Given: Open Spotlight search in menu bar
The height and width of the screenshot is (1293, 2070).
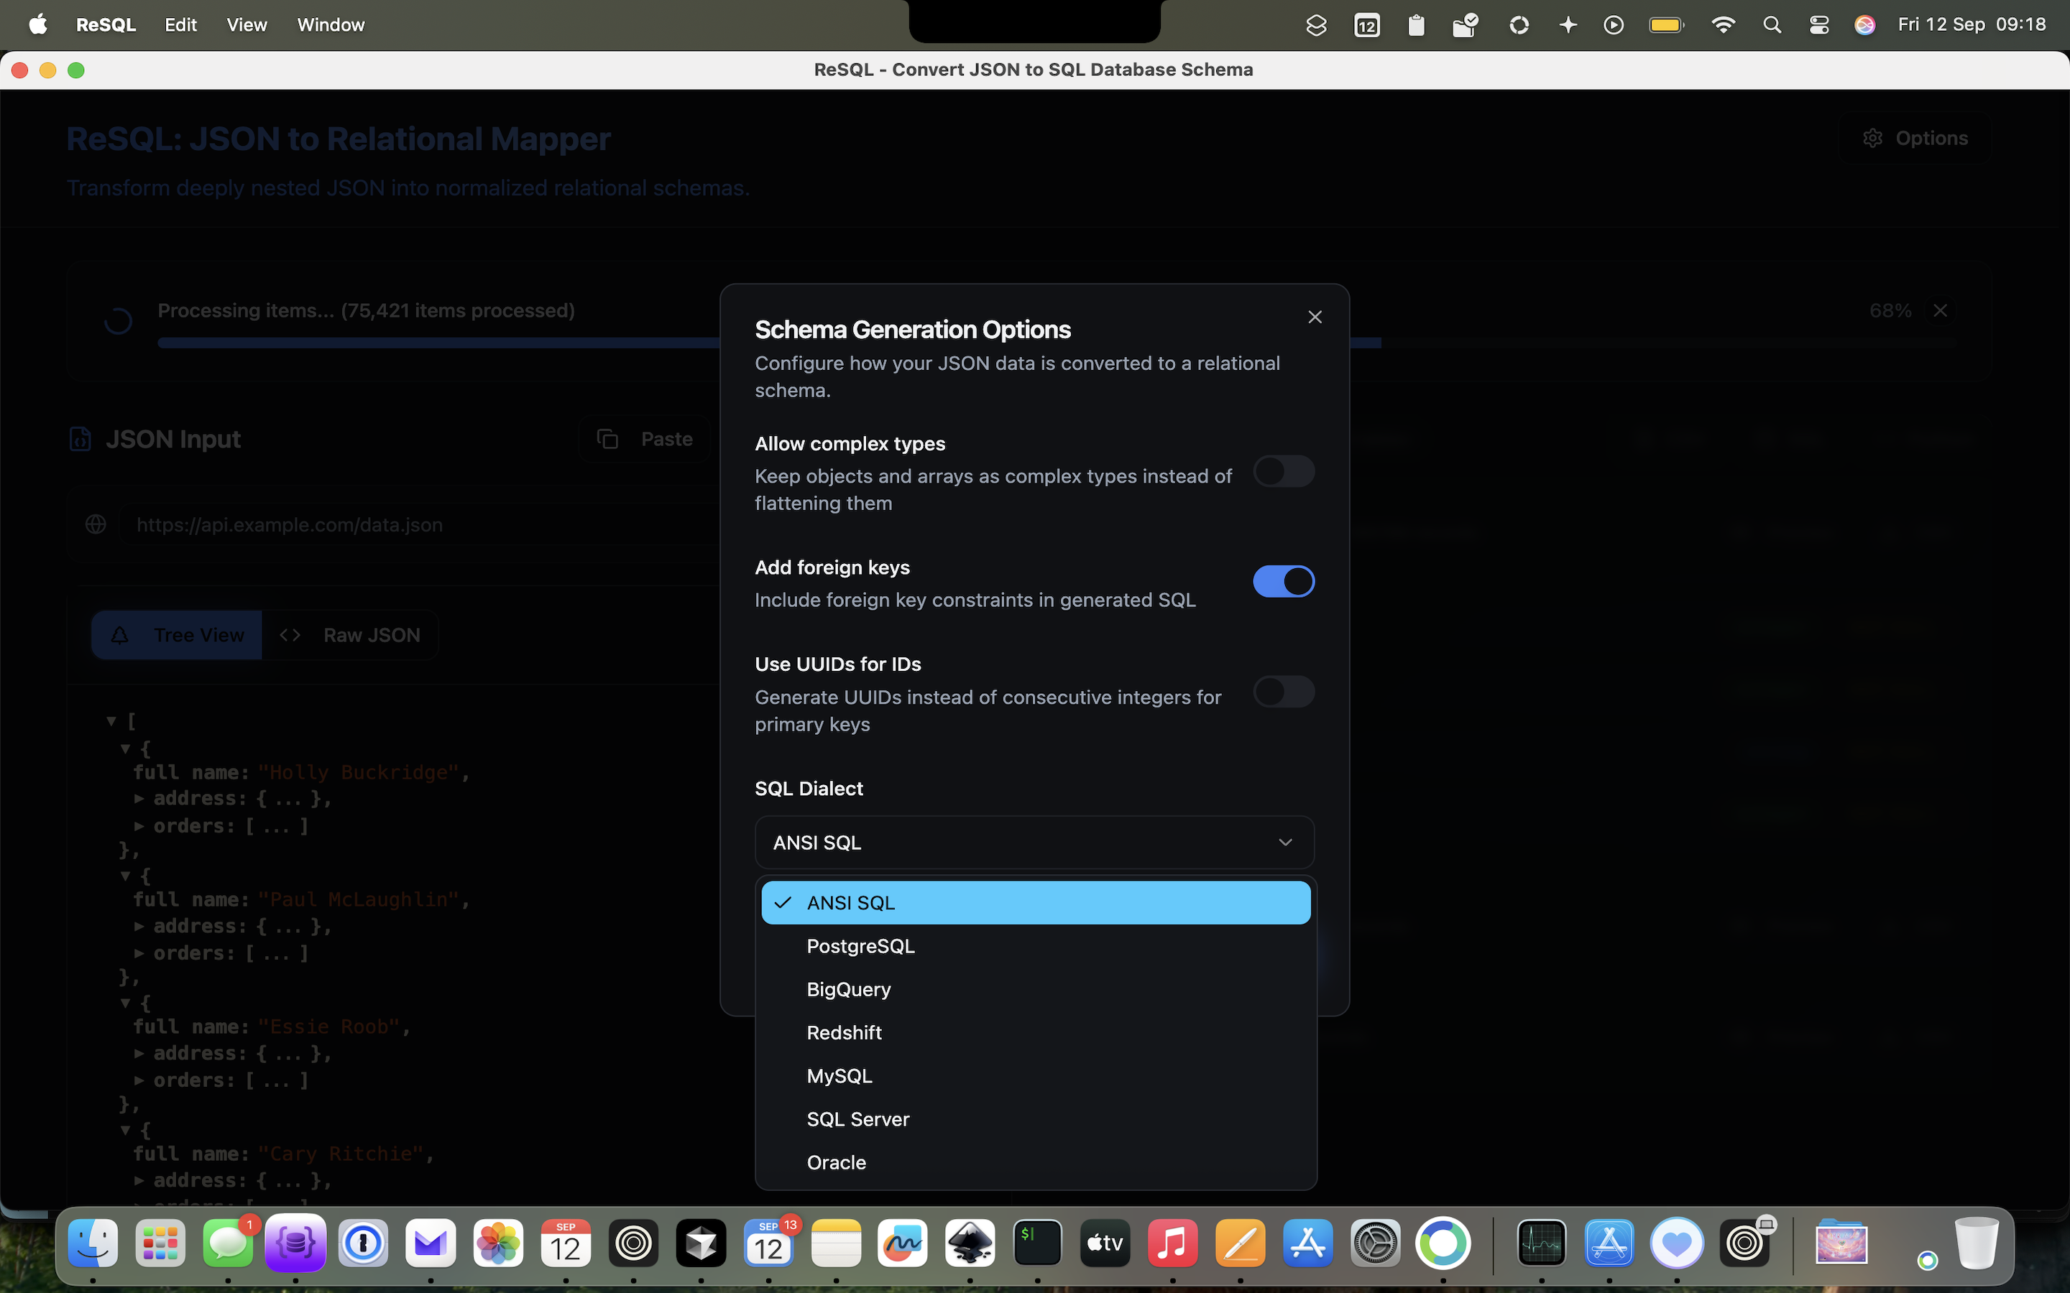Looking at the screenshot, I should (x=1772, y=25).
